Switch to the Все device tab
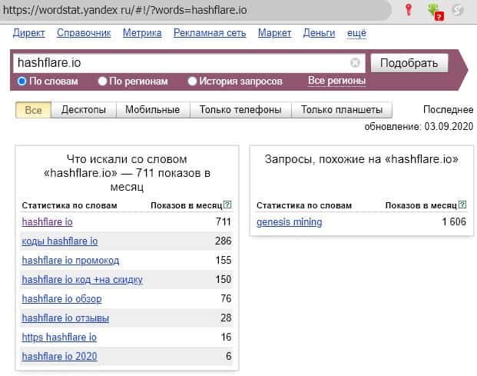 (34, 110)
